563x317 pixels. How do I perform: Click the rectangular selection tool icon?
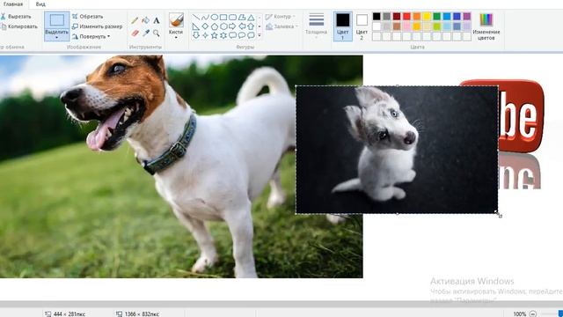(x=56, y=20)
